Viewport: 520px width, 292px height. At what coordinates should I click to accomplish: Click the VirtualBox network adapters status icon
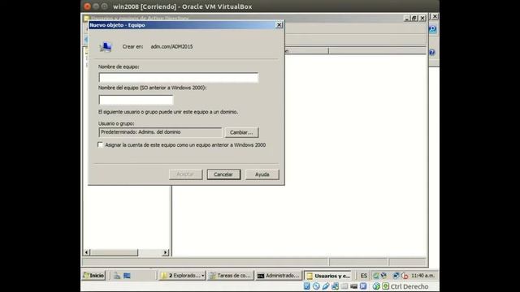coord(335,286)
